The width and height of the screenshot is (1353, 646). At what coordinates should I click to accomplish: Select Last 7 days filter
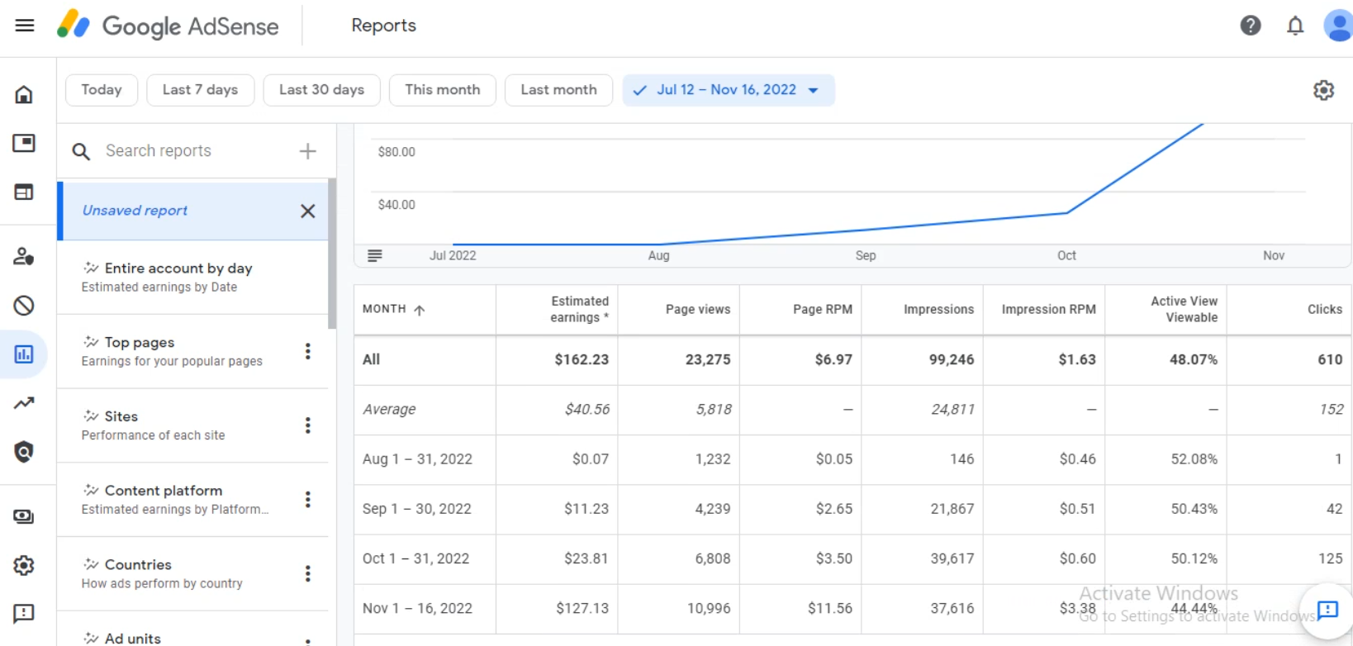(200, 90)
